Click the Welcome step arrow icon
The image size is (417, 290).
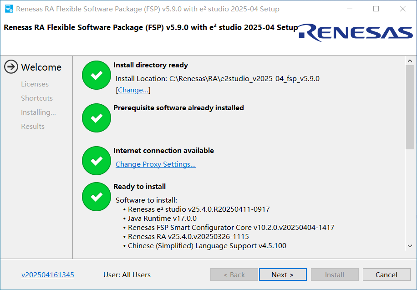tap(11, 67)
